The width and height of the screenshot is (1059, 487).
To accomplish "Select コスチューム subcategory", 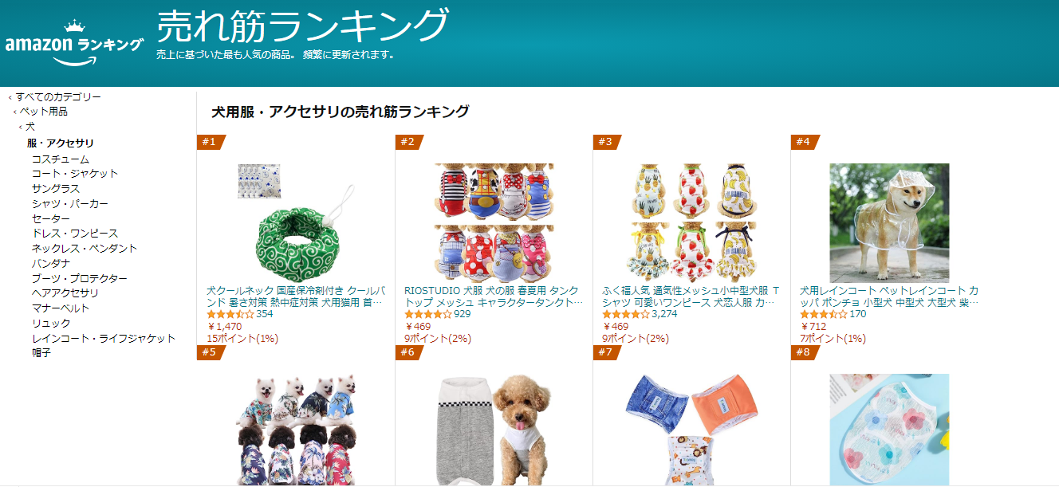I will (x=61, y=159).
